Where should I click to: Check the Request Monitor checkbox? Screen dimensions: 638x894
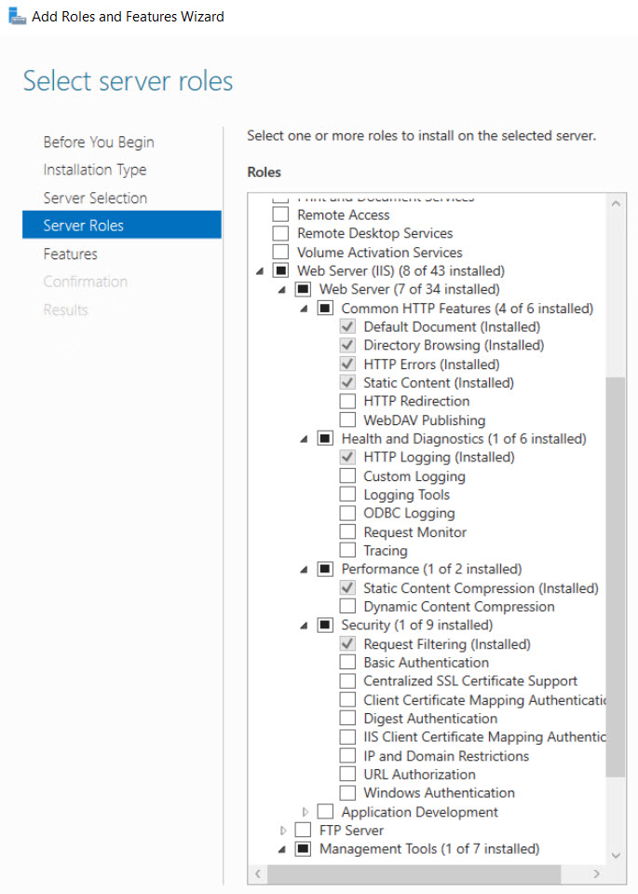[x=347, y=532]
